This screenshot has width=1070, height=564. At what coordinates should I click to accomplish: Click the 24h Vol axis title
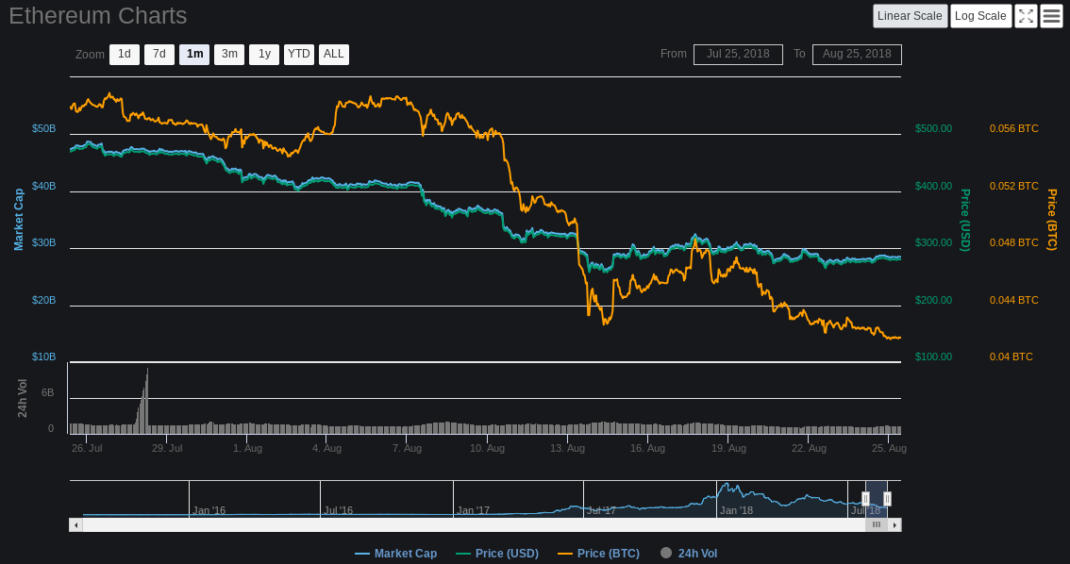(x=22, y=398)
